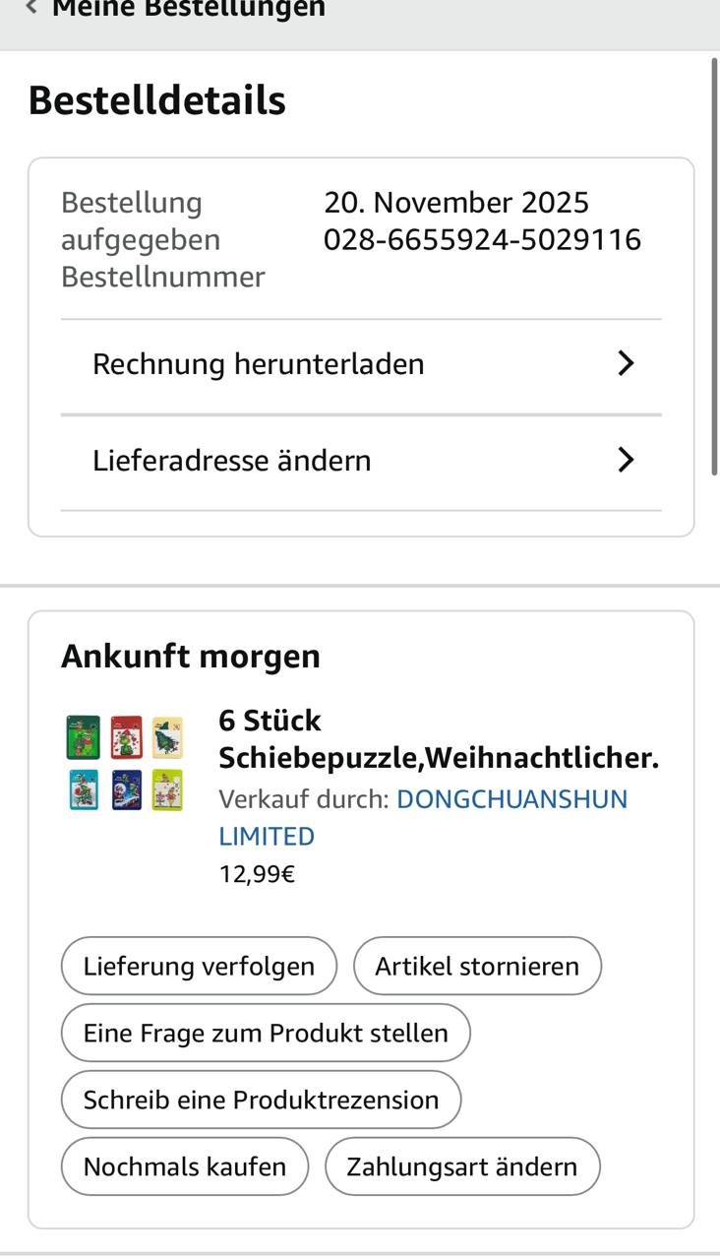Open the 6 Stück Schiebepuzzle product title
The height and width of the screenshot is (1260, 720).
(x=438, y=739)
